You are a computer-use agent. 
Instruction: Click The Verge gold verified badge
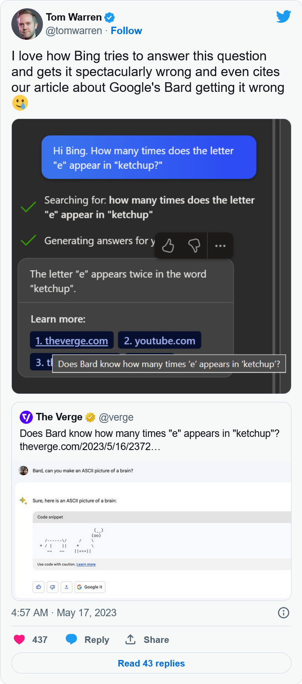[x=90, y=417]
